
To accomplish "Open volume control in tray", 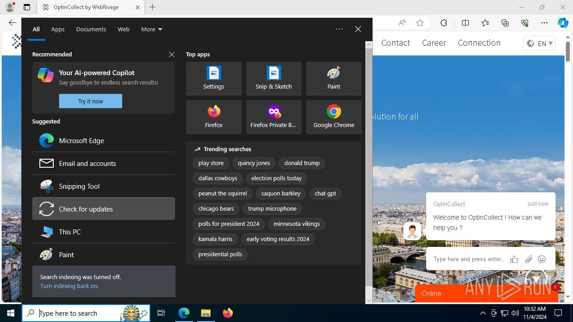I will 515,313.
